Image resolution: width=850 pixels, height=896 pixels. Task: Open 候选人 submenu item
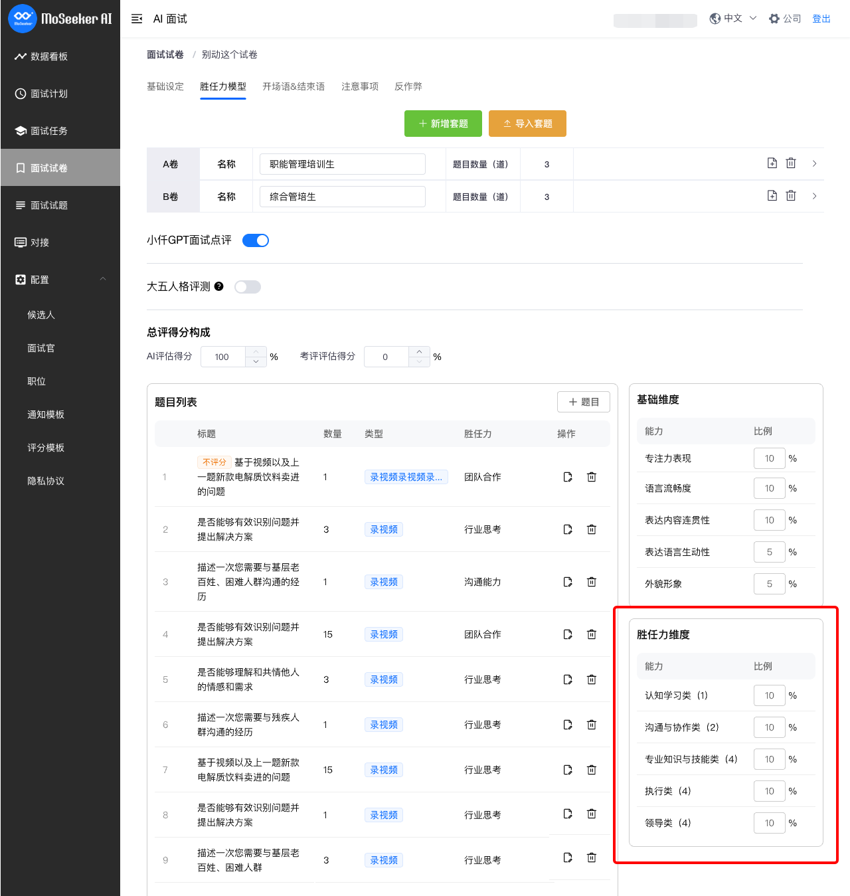coord(41,315)
